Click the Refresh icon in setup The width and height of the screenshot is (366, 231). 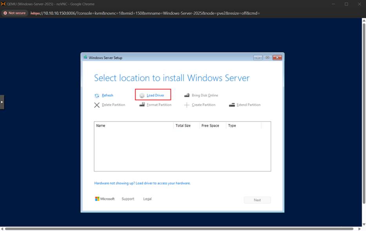(97, 95)
